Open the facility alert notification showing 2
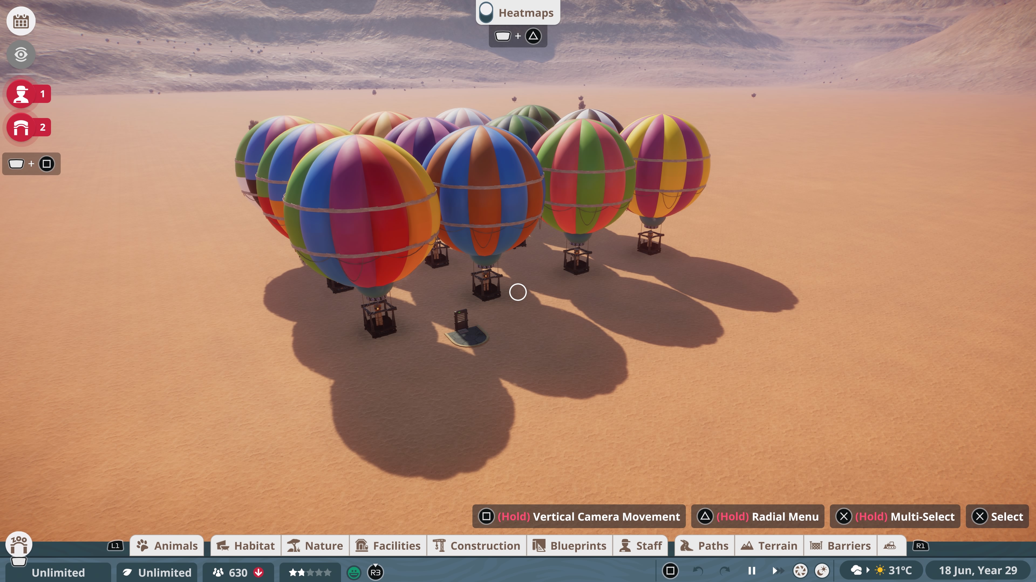Viewport: 1036px width, 582px height. 28,127
